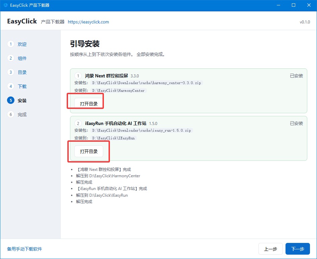Click the D:\EasyClick\HarmonyCenter install path in card
Screen dimensions: 317x259
[119, 90]
